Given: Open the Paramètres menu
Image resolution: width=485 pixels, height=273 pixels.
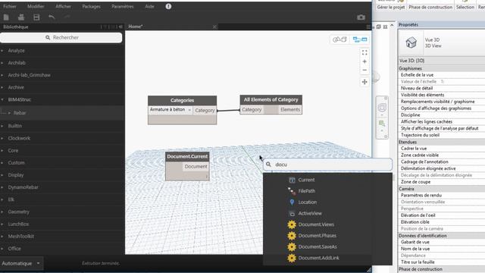Looking at the screenshot, I should 123,6.
